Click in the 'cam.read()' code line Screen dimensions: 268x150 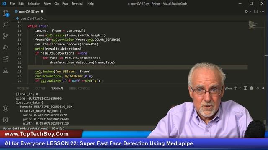[x=60, y=30]
